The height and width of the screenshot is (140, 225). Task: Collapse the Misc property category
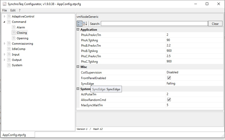pyautogui.click(x=78, y=67)
